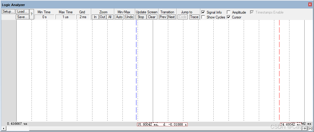Screen dimensions: 314x132
Task: Close the Logic Analyzer window
Action: (x=310, y=5)
